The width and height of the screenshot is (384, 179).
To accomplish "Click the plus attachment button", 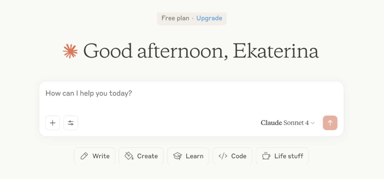I will tap(53, 123).
